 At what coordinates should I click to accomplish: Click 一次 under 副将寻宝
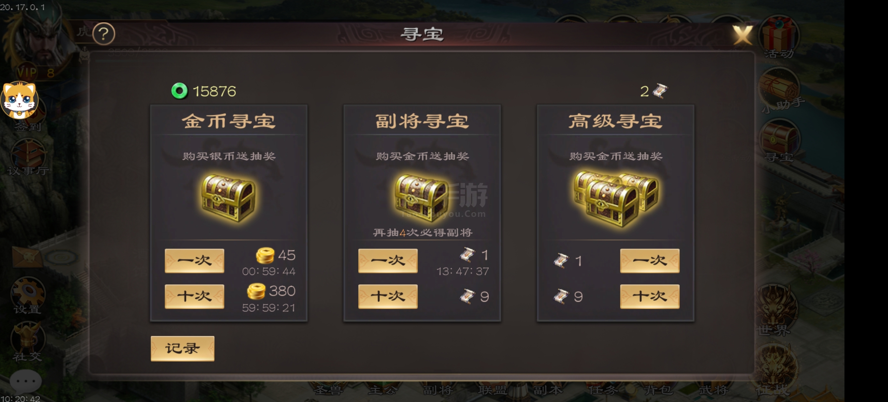pyautogui.click(x=388, y=261)
